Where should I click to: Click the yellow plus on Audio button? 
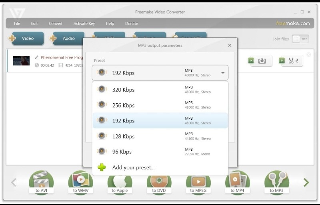53,38
